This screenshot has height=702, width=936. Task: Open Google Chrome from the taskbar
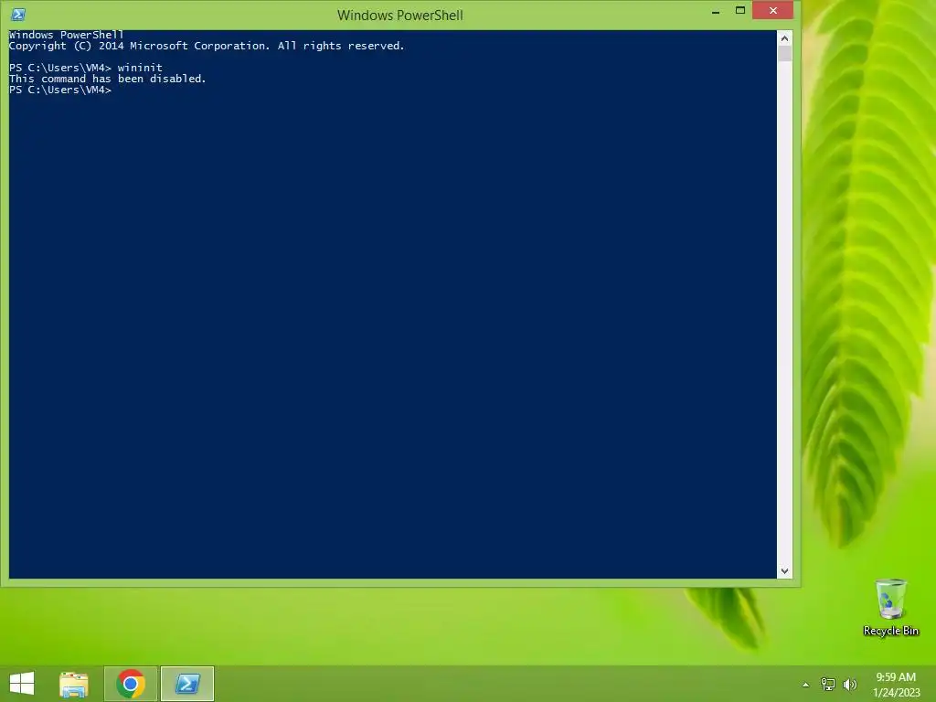point(131,684)
